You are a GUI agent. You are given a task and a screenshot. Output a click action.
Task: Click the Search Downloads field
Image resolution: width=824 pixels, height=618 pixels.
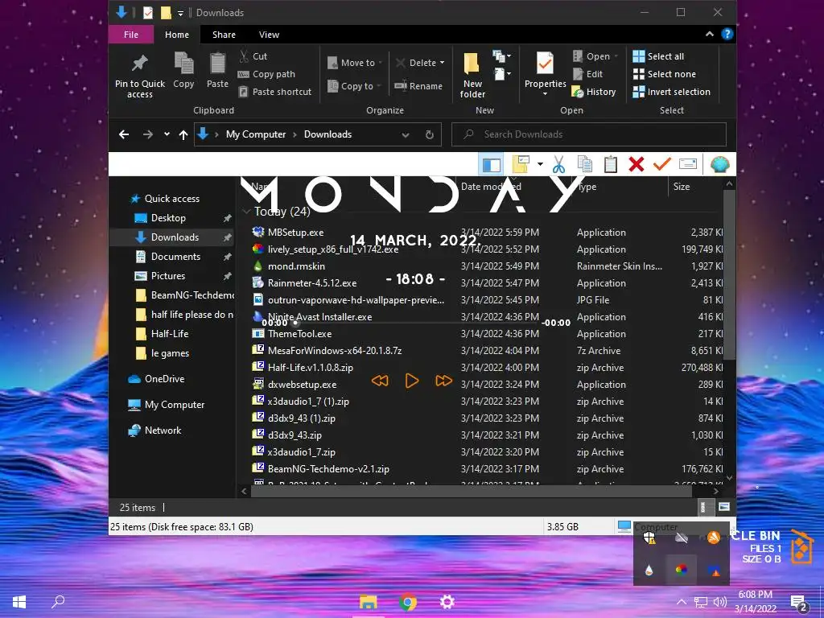(x=588, y=134)
